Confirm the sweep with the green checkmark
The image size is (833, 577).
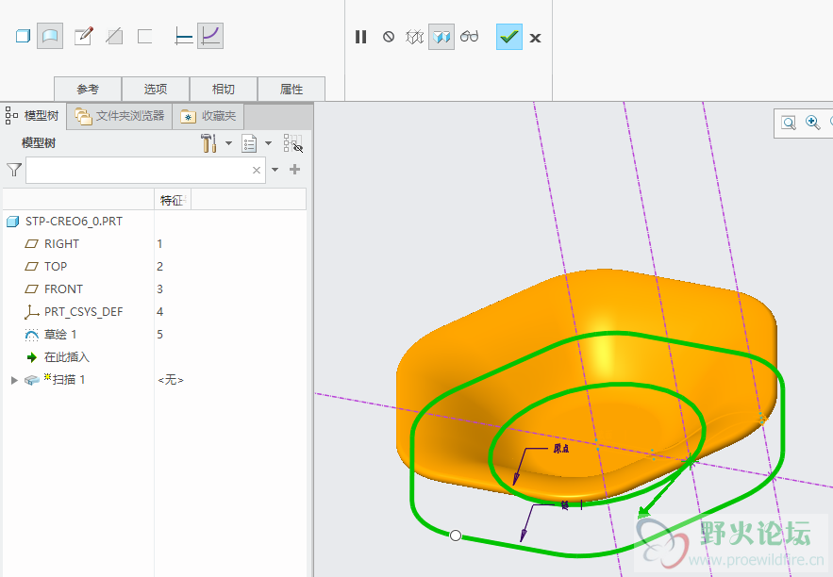[508, 37]
